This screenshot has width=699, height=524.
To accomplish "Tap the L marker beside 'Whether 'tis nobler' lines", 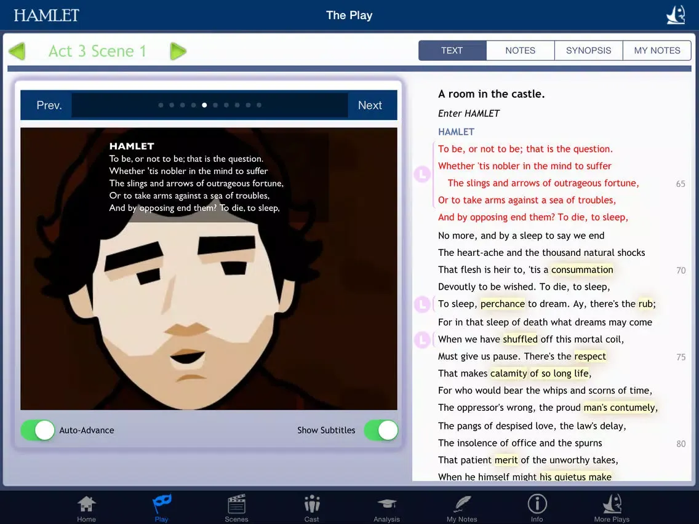I will tap(422, 174).
